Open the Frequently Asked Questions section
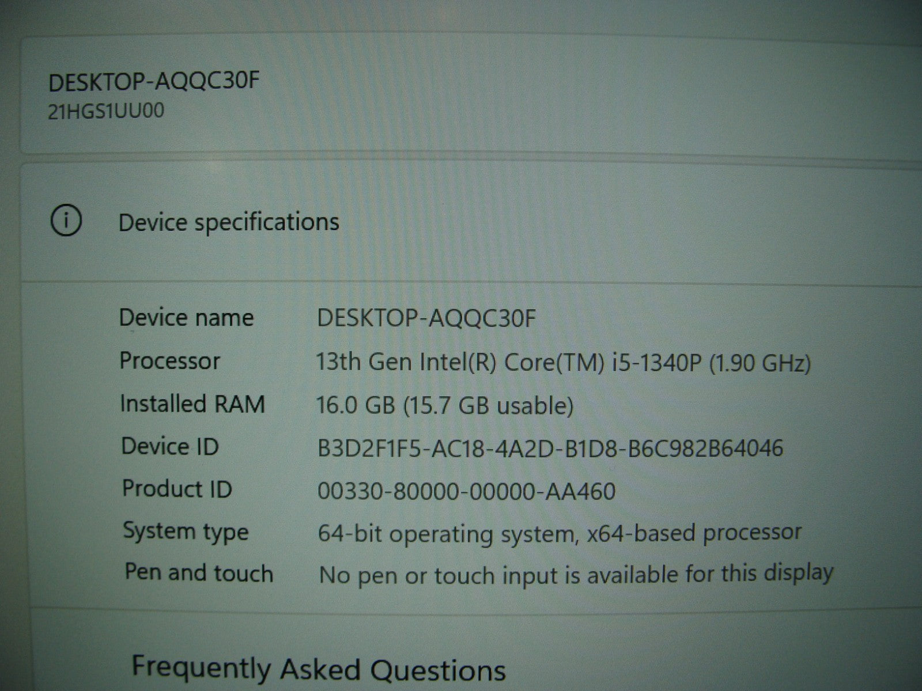 [319, 669]
